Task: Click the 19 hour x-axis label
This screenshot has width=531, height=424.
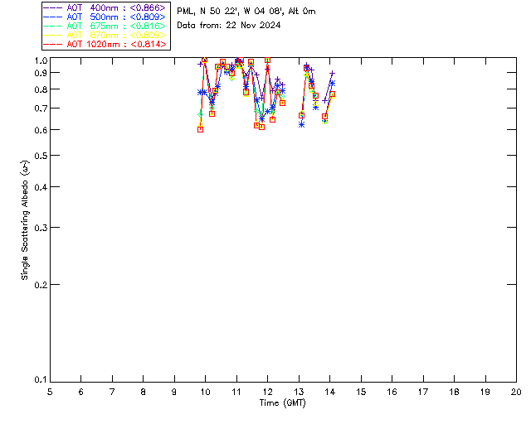Action: 485,392
